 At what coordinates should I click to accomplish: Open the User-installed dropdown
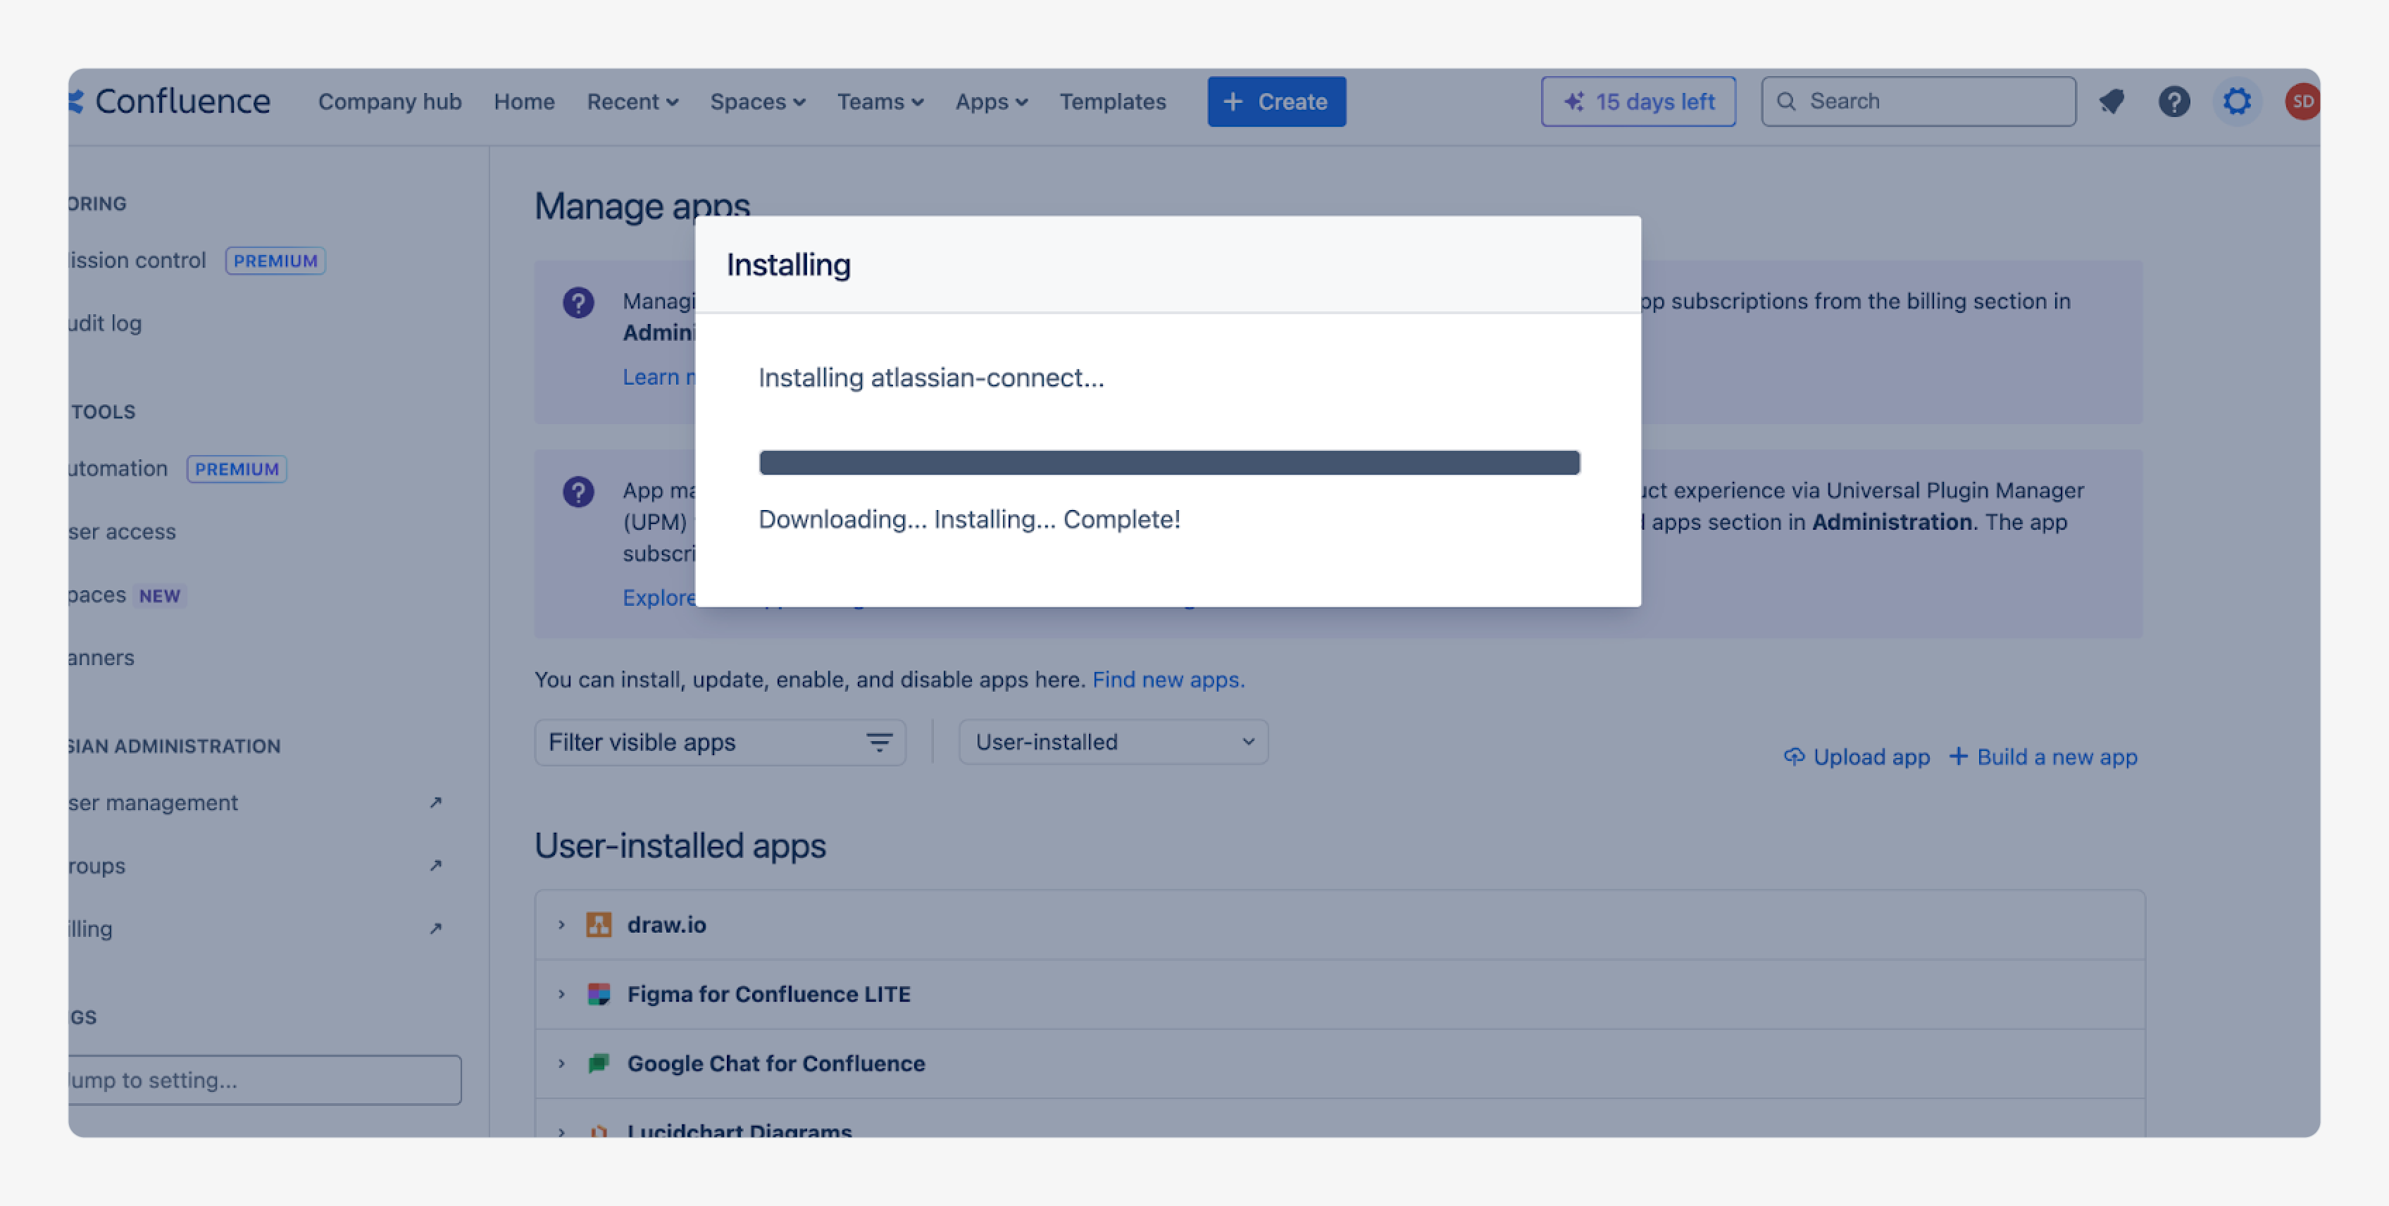(x=1113, y=742)
